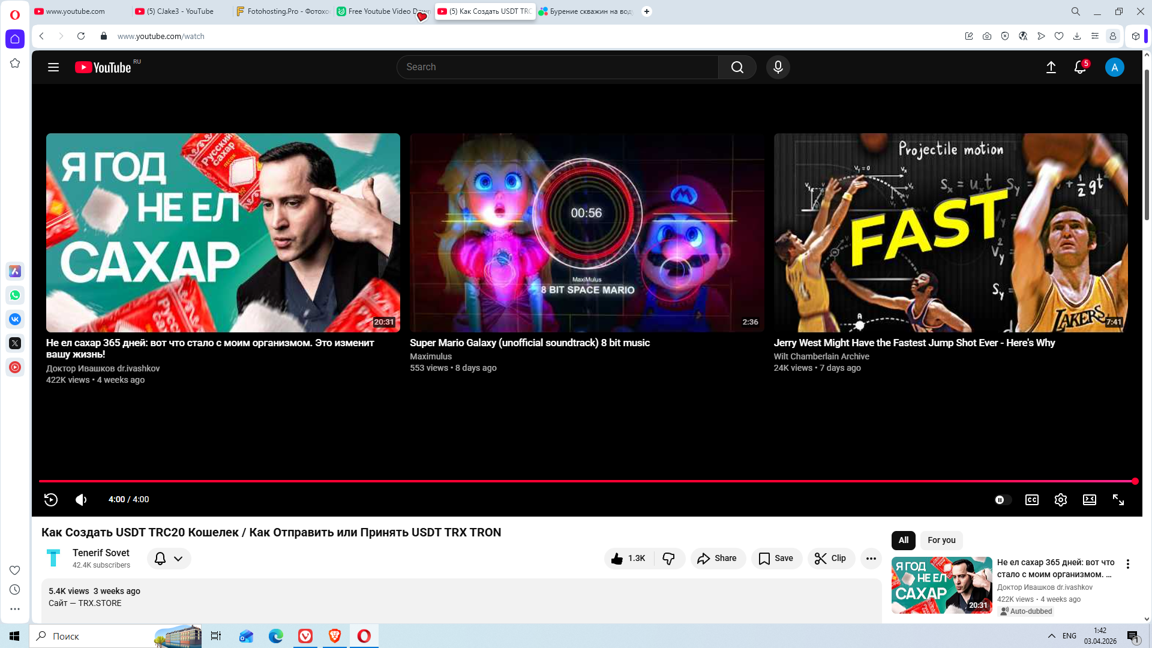Toggle theater mode in the player
The image size is (1152, 648).
tap(1089, 500)
